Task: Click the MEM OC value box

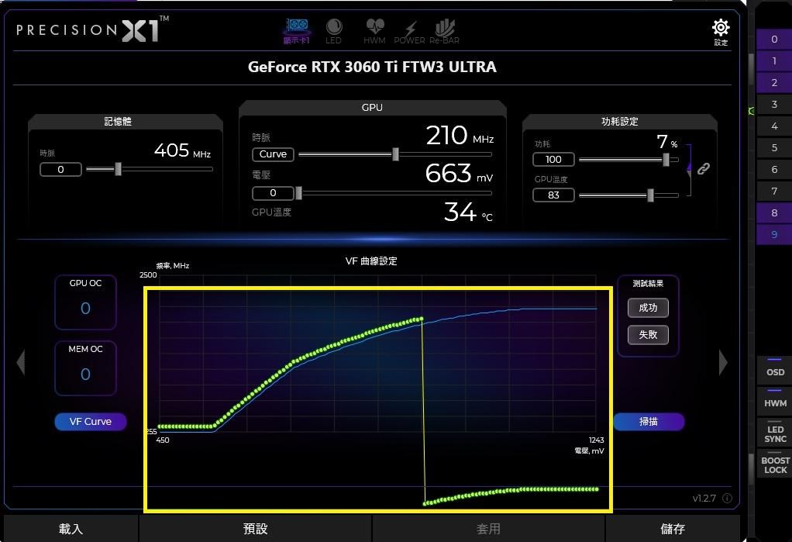Action: click(85, 368)
